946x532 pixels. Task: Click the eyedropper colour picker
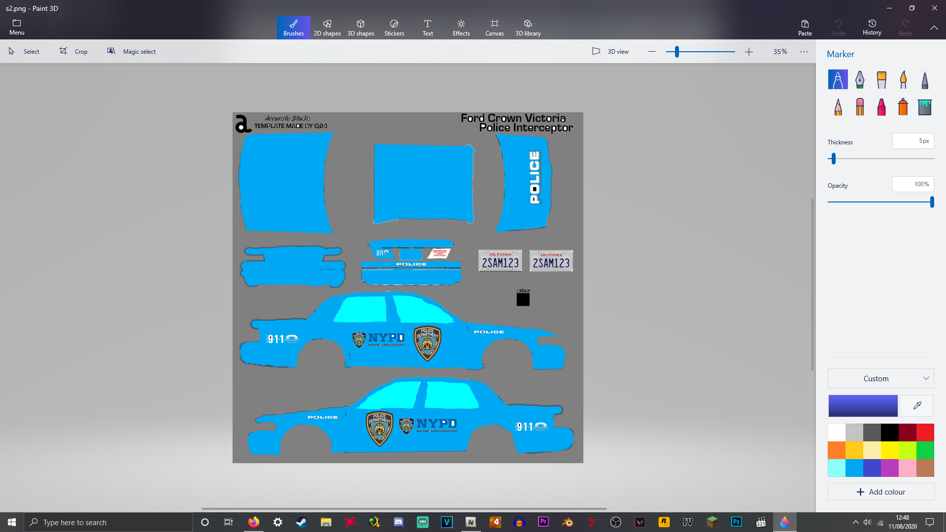point(917,406)
